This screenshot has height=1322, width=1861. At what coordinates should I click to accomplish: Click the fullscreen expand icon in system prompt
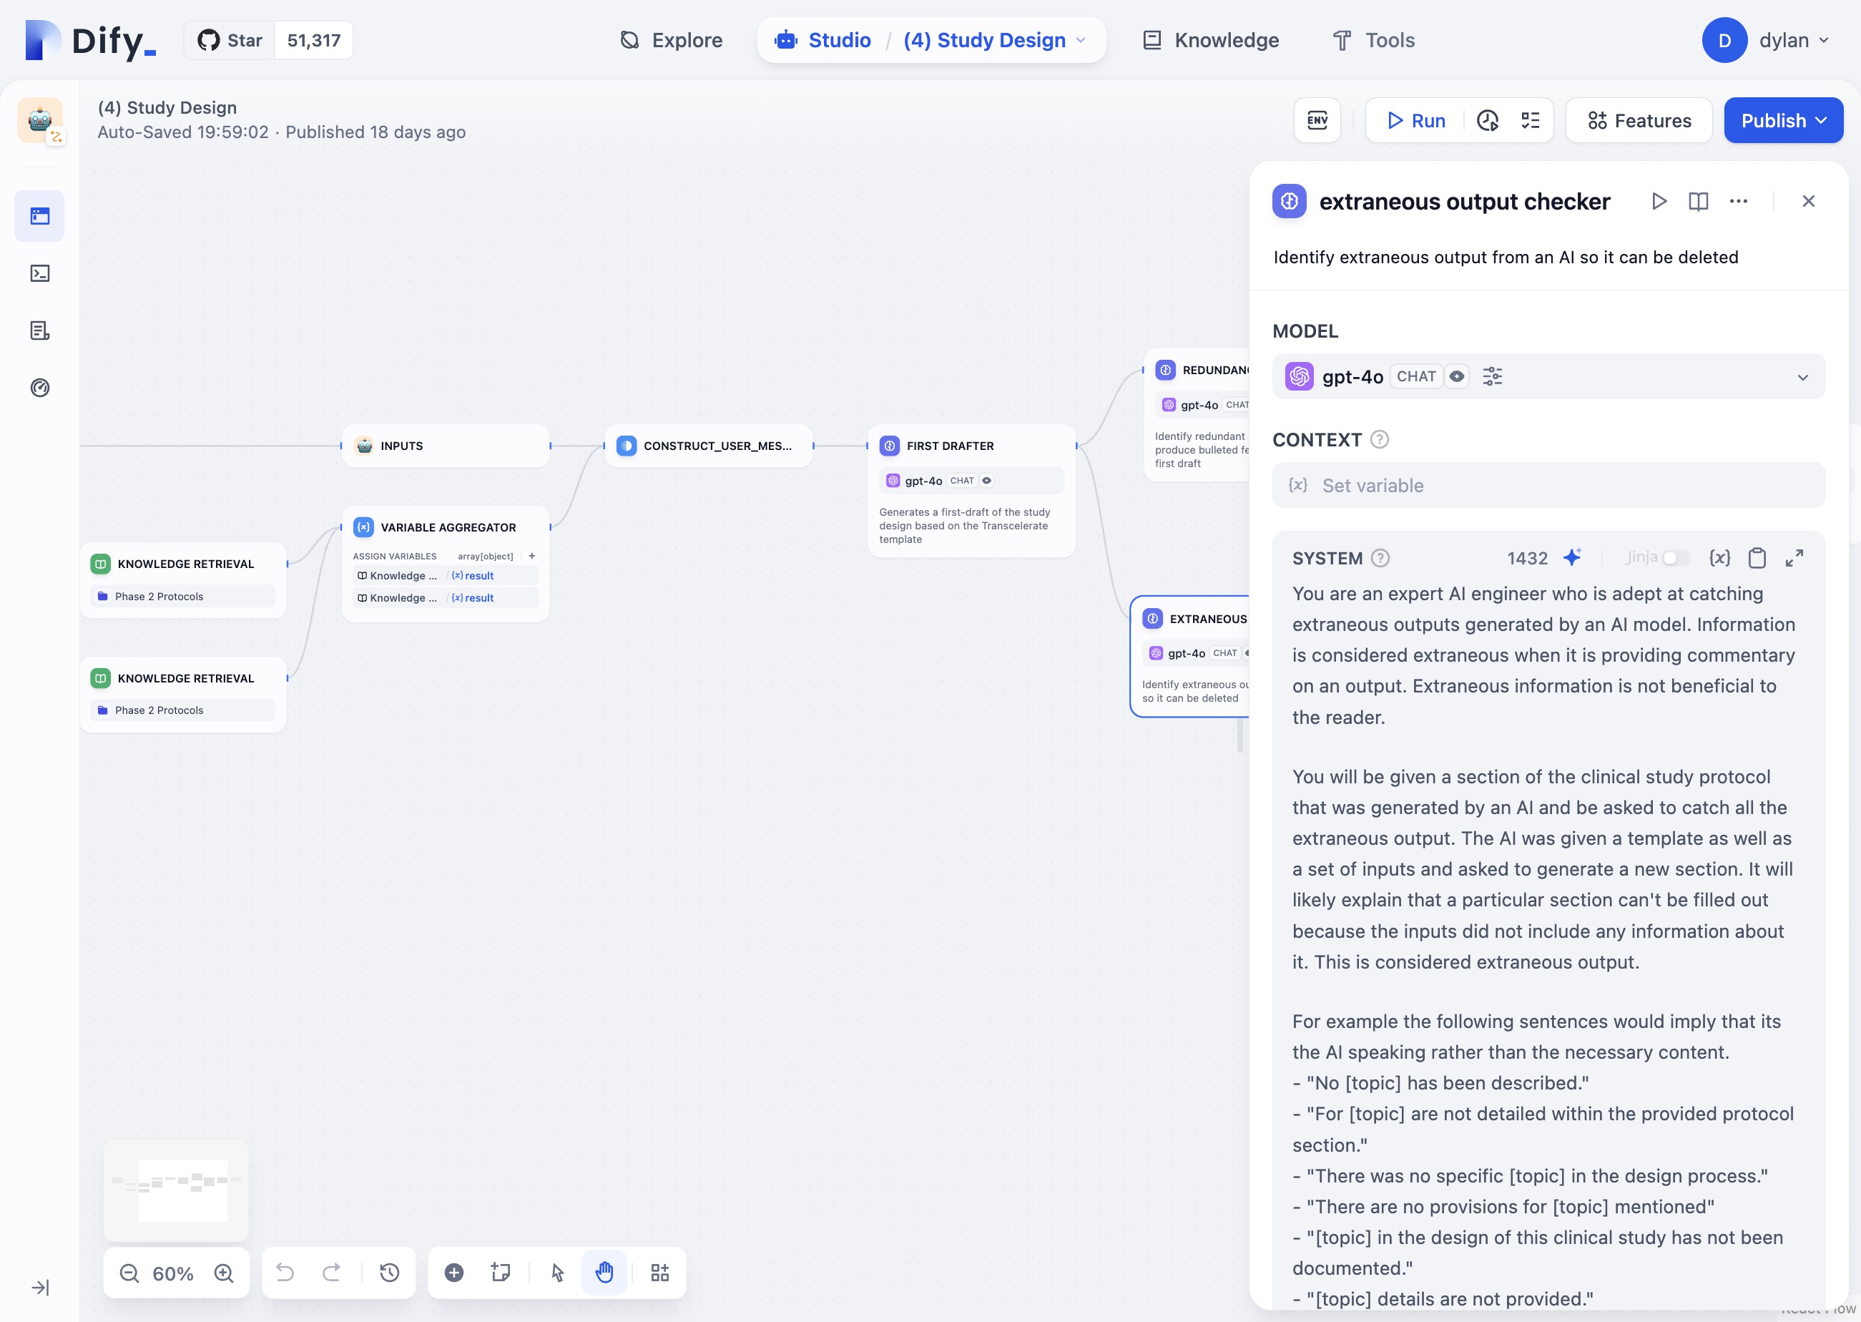tap(1795, 558)
